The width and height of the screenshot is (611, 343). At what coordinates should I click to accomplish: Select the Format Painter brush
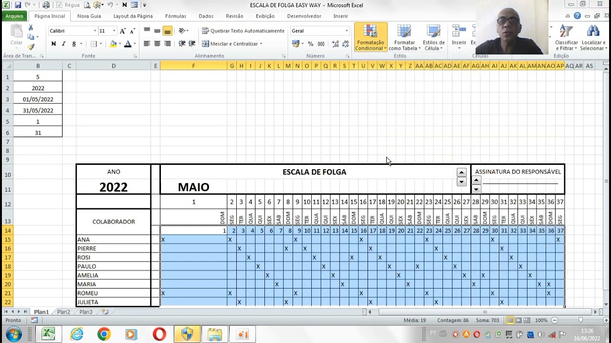(31, 47)
